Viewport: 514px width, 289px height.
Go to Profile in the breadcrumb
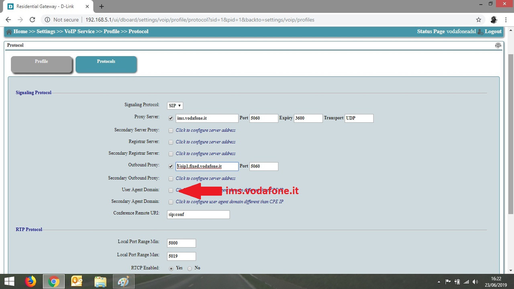[112, 31]
